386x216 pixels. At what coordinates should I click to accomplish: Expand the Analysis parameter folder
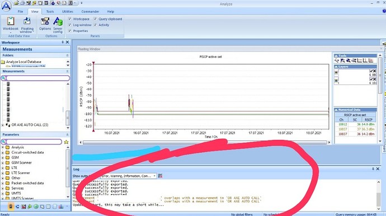pyautogui.click(x=3, y=147)
